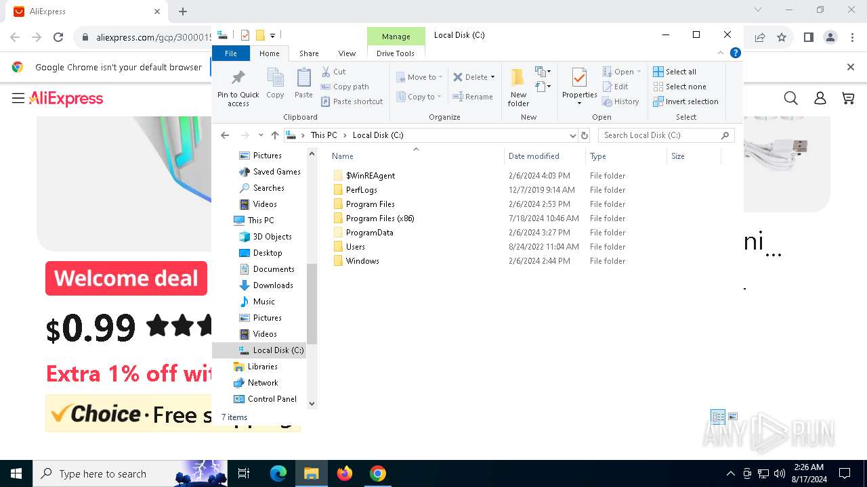Screen dimensions: 867x487
Task: Sort by the Type column header
Action: (x=626, y=156)
